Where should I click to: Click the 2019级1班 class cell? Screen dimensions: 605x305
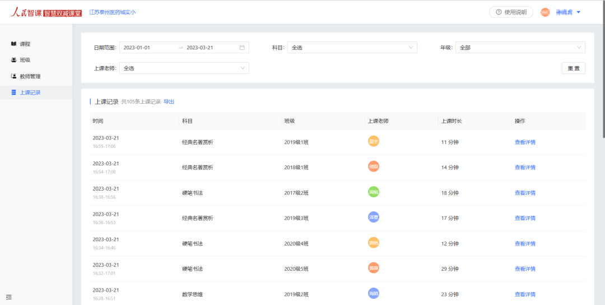click(296, 142)
